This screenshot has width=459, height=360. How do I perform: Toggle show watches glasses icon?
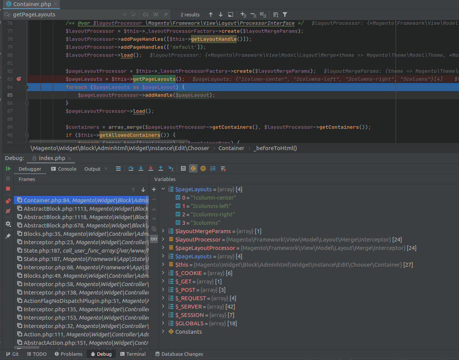[x=154, y=239]
